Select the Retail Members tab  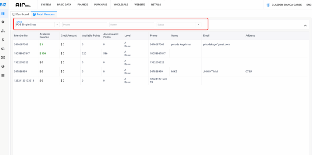click(44, 14)
